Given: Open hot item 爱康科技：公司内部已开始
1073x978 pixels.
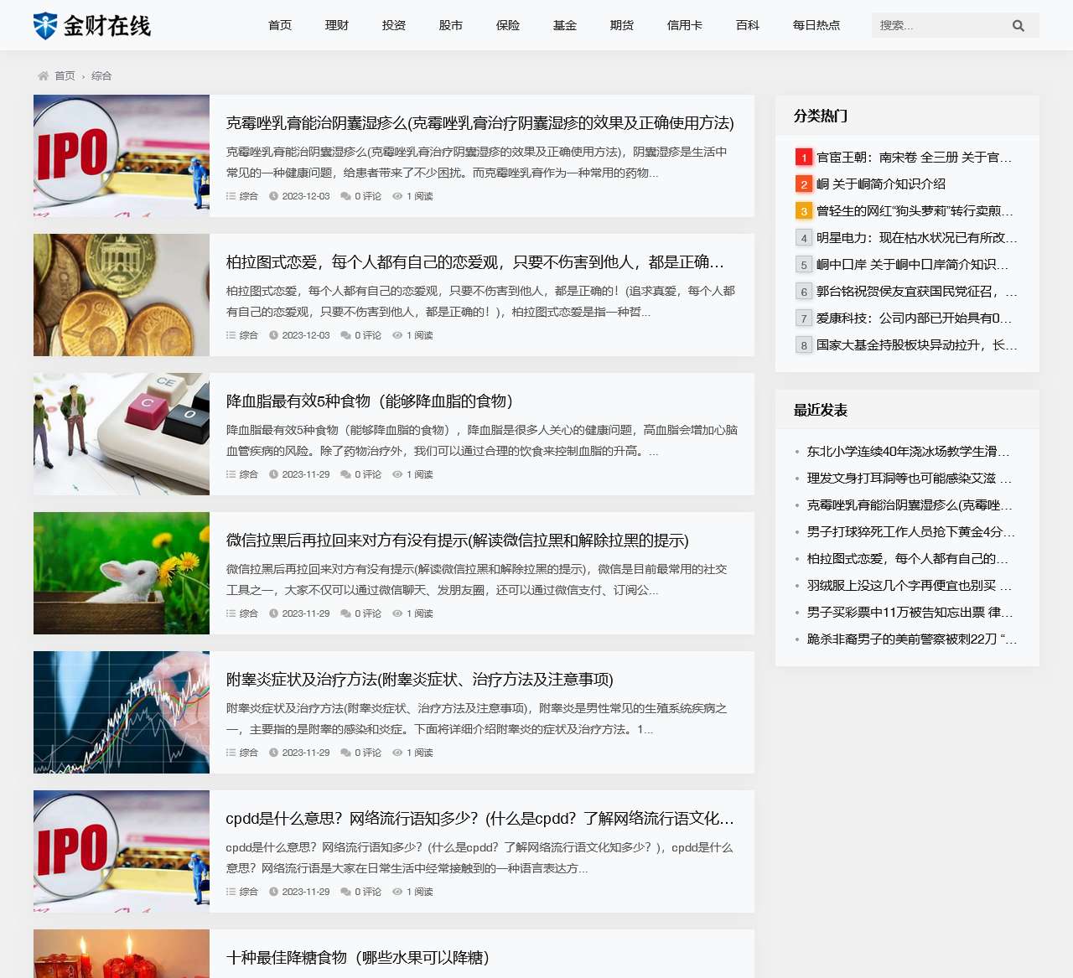Looking at the screenshot, I should pos(915,318).
